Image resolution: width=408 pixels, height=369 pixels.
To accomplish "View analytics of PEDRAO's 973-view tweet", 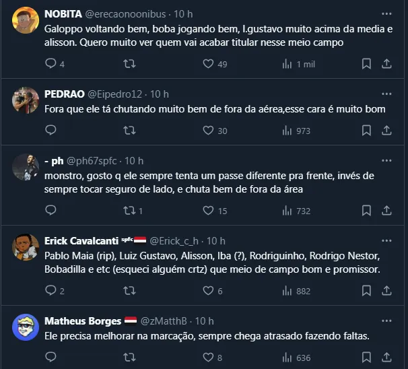I will pyautogui.click(x=287, y=131).
